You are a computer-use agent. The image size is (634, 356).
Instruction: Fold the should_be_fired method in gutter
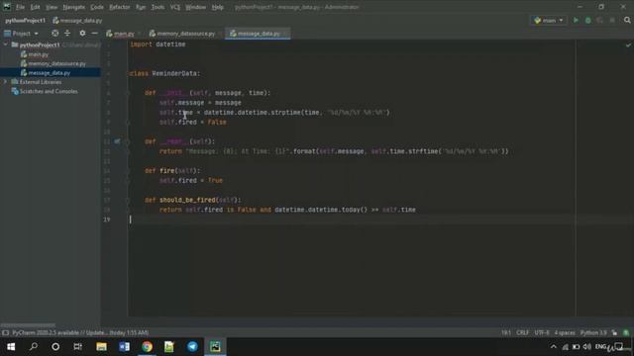[128, 200]
